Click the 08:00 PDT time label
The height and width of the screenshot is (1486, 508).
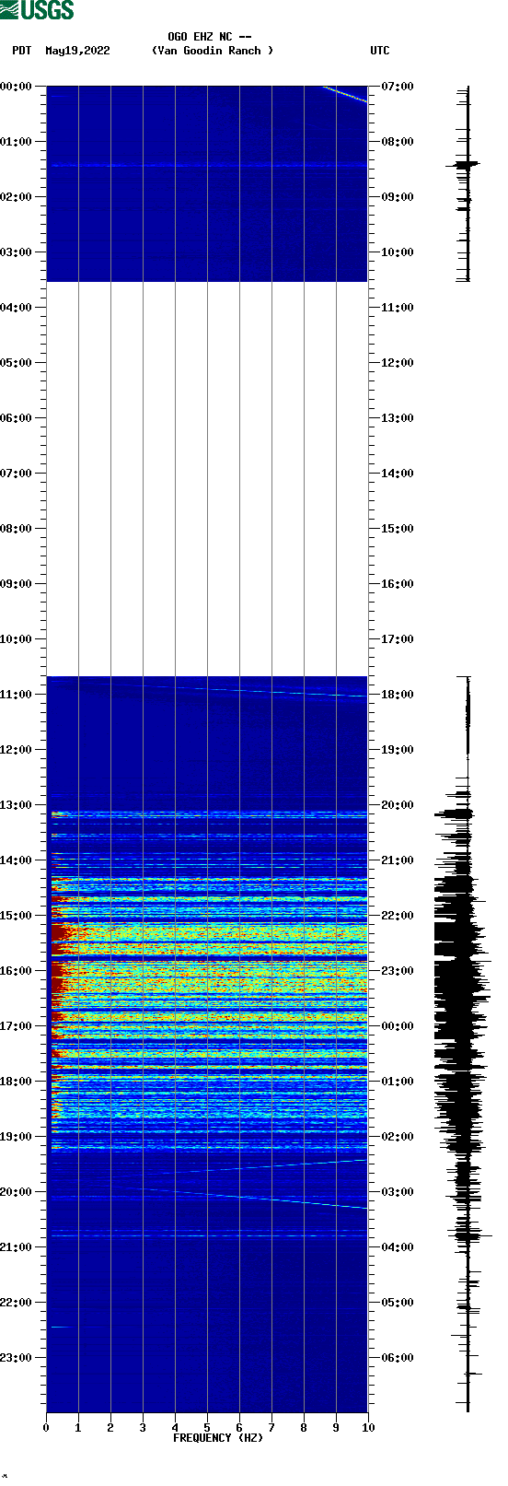(17, 529)
